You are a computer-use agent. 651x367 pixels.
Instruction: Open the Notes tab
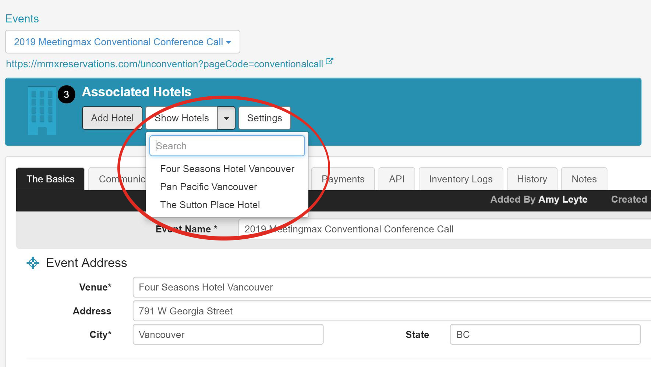point(584,179)
